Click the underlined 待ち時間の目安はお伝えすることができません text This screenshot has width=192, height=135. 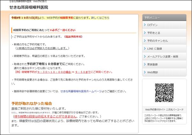tap(45, 117)
